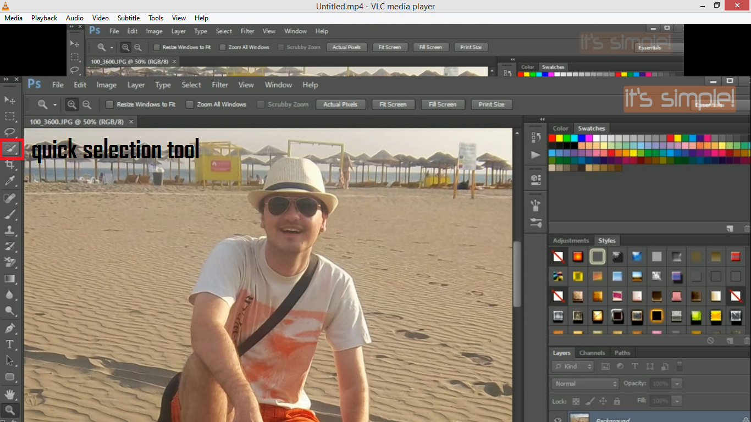Collapse right panels with double-arrow above Color tab
The width and height of the screenshot is (751, 422).
(x=543, y=119)
